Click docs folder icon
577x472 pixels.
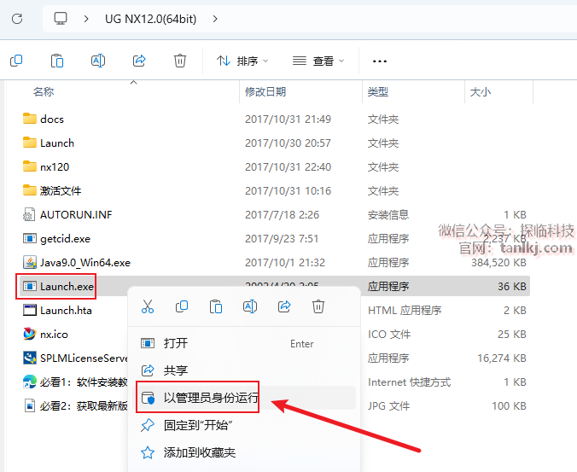(29, 119)
